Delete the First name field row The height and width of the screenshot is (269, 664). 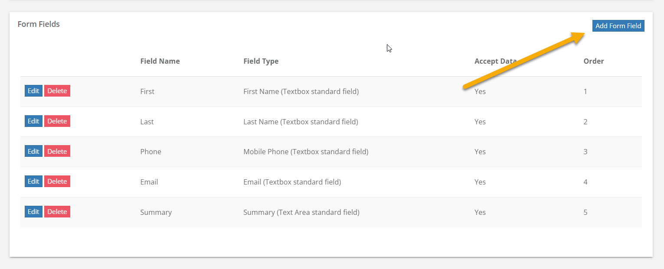[x=57, y=91]
